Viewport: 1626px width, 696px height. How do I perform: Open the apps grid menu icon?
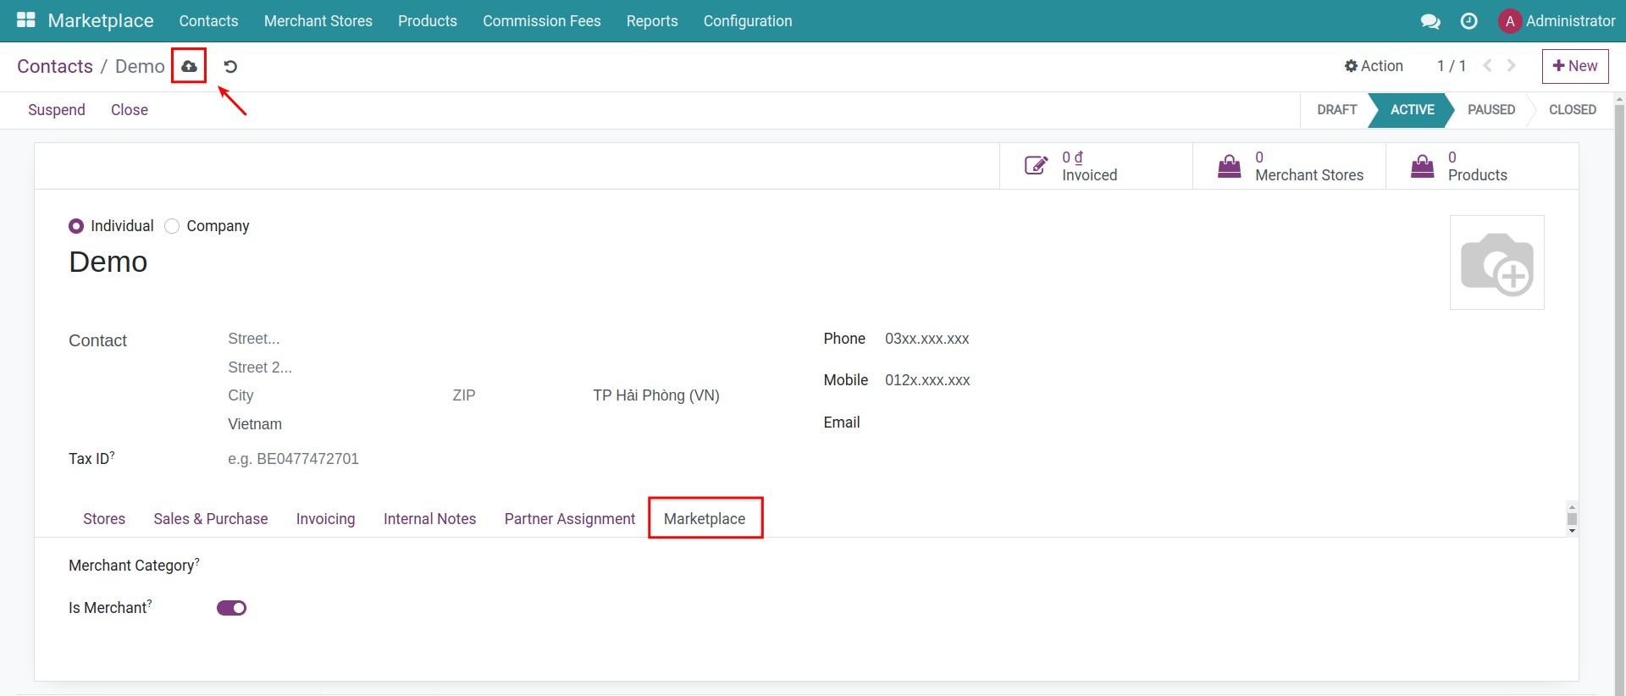tap(26, 20)
